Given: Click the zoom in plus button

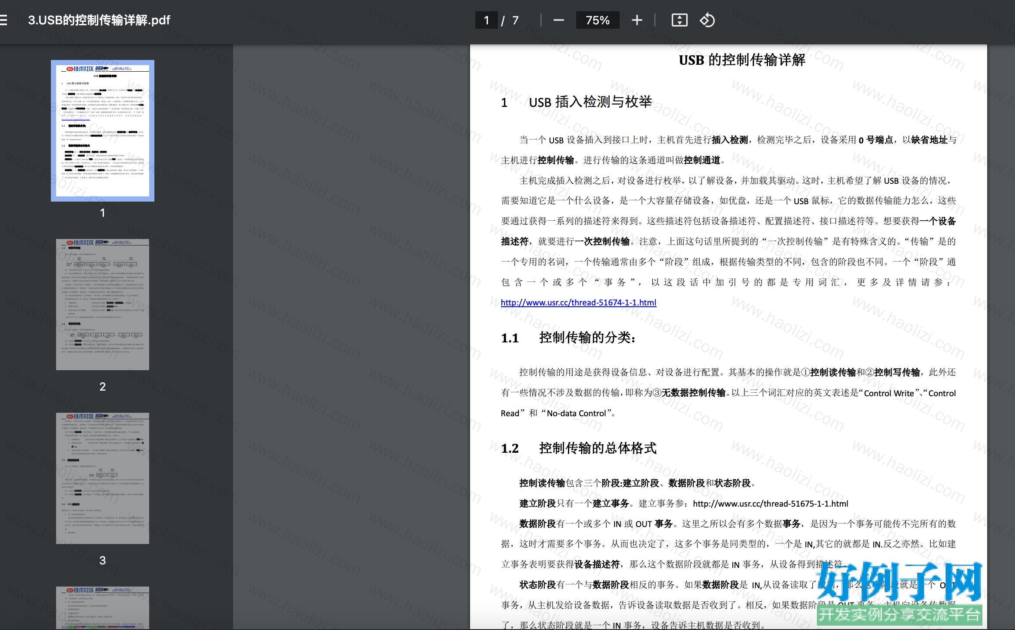Looking at the screenshot, I should [637, 20].
